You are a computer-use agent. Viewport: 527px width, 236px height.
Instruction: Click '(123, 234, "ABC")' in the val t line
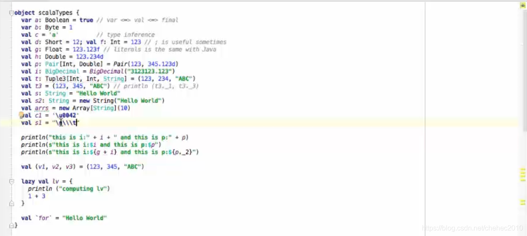166,79
